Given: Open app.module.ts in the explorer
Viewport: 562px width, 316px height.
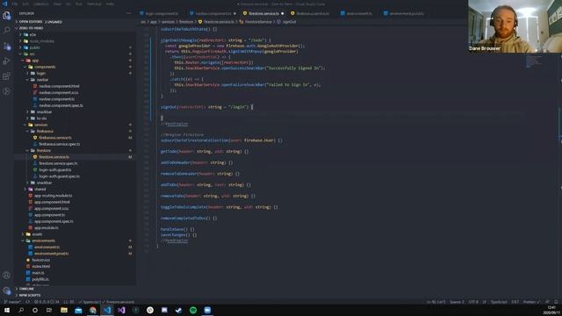Looking at the screenshot, I should [x=46, y=228].
